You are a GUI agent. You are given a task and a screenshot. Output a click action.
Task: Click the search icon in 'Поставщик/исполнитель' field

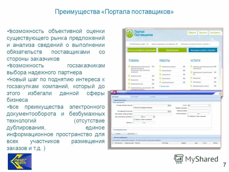click(x=168, y=111)
